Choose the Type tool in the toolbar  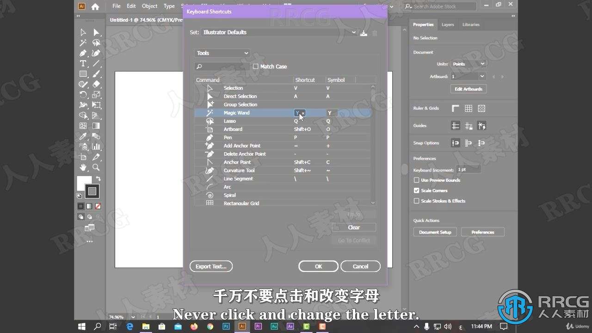tap(83, 63)
